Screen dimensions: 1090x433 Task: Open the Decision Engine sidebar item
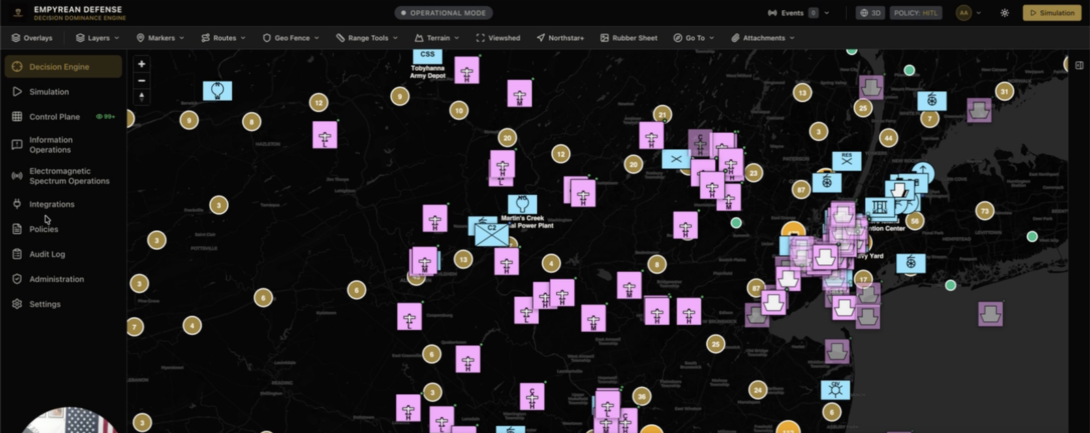(x=63, y=67)
